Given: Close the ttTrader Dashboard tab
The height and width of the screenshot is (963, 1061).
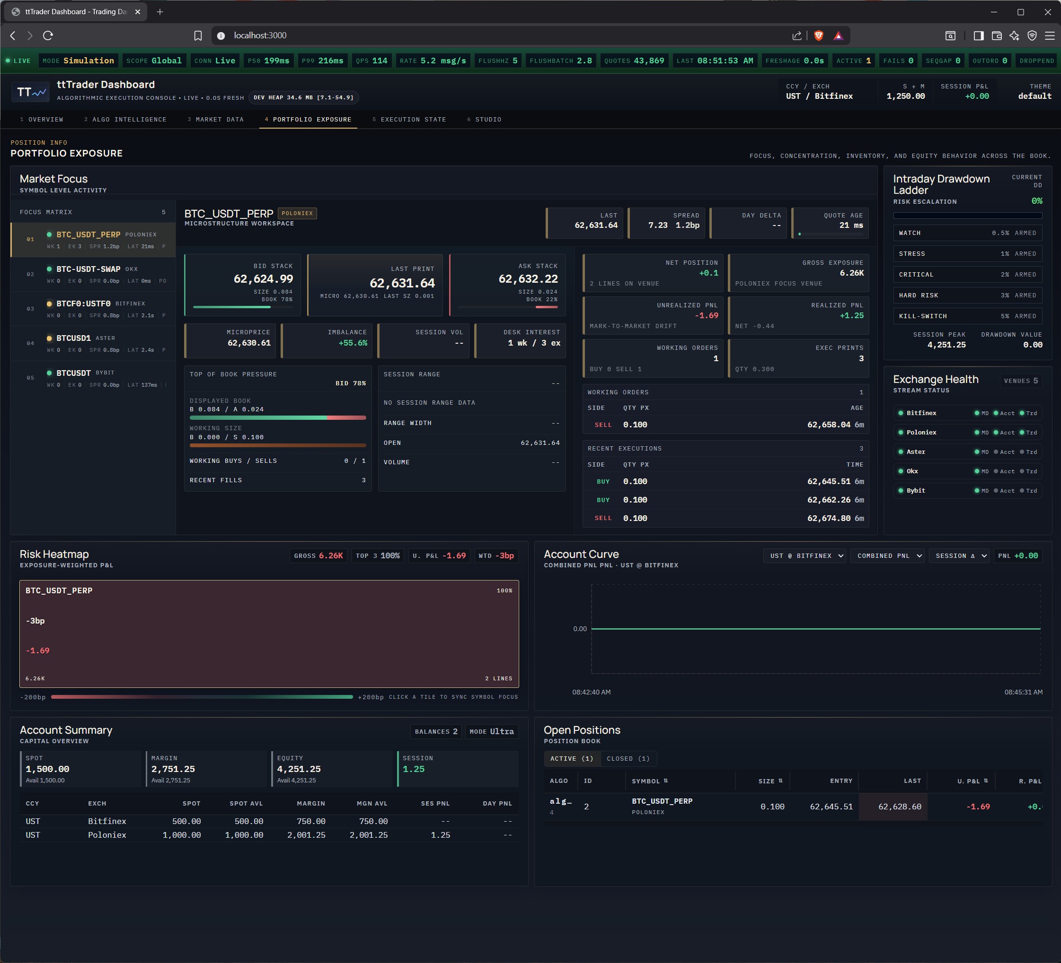Looking at the screenshot, I should [x=138, y=11].
